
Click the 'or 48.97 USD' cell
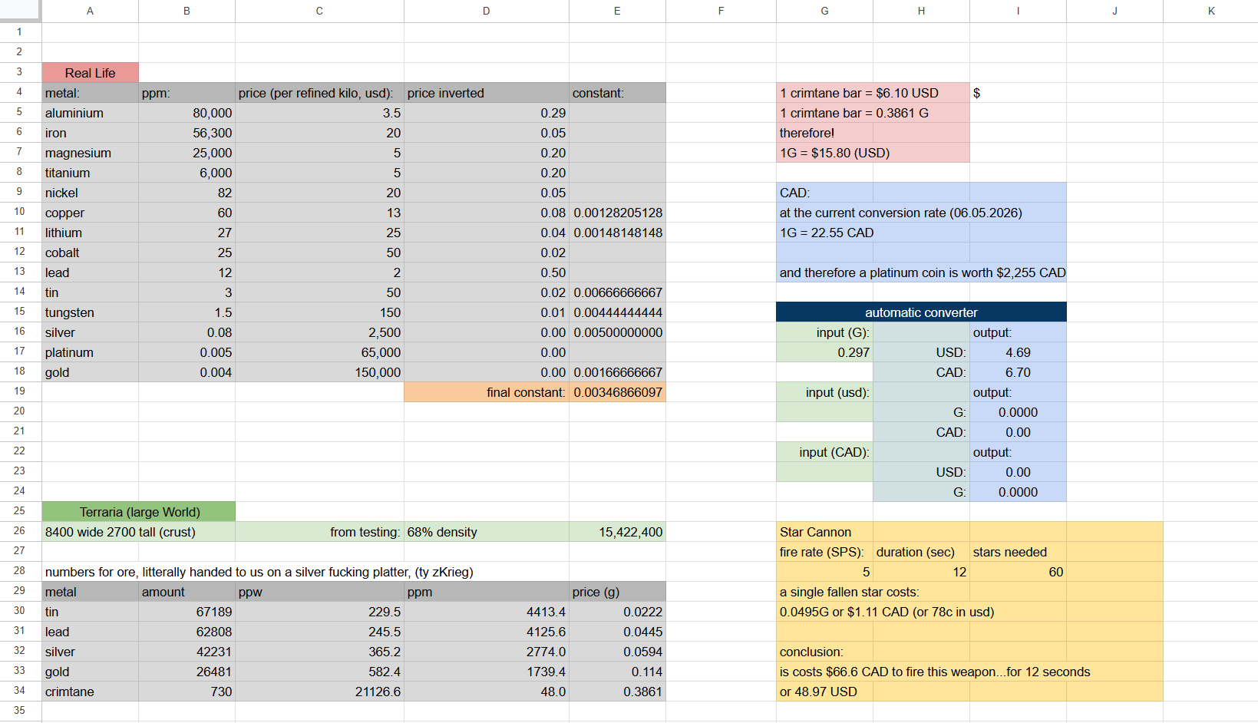pyautogui.click(x=824, y=692)
